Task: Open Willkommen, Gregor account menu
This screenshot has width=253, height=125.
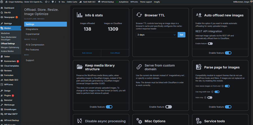Action: 243,2
